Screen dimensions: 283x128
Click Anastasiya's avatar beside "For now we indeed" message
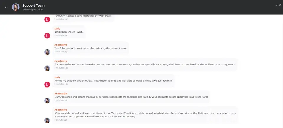point(47,68)
